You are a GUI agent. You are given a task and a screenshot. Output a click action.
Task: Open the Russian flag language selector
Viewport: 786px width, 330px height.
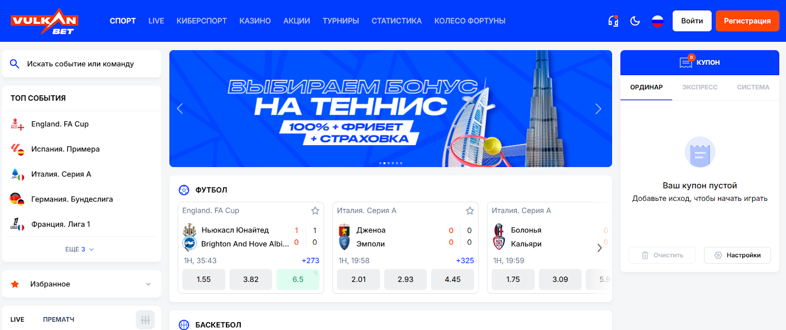click(x=657, y=21)
